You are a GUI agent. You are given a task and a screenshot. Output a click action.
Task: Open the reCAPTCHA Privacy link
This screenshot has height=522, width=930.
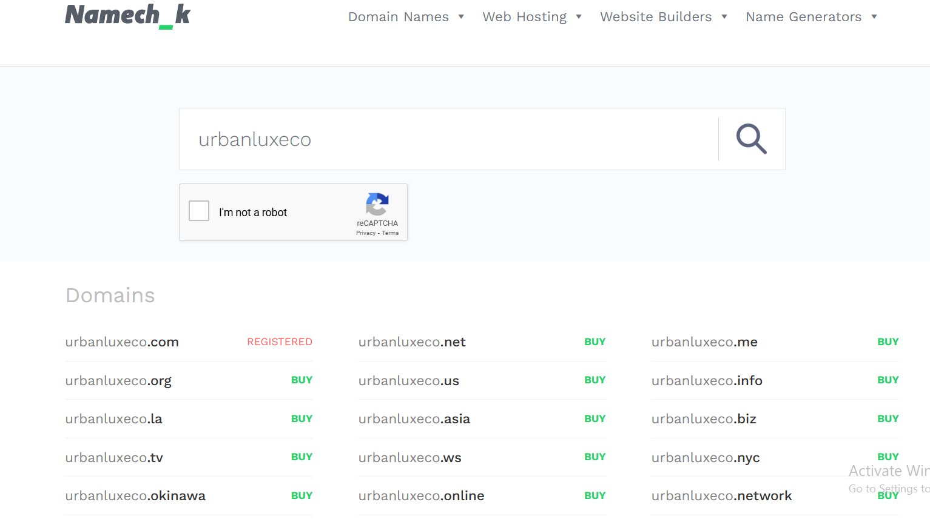pos(366,233)
